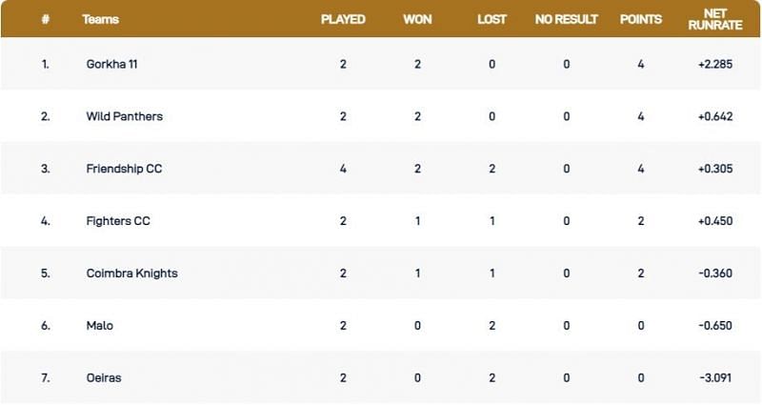Select Coimbra Knights team name
The image size is (762, 405).
point(131,273)
